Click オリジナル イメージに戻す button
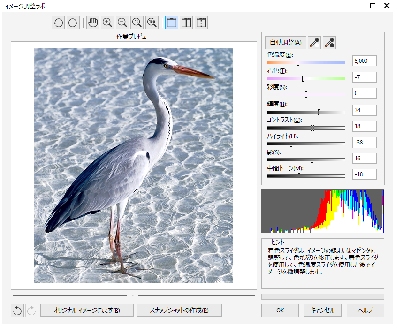The image size is (395, 326). [x=87, y=311]
